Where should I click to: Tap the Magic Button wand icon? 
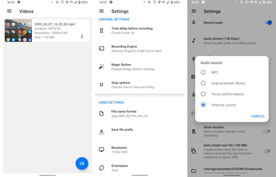(101, 67)
